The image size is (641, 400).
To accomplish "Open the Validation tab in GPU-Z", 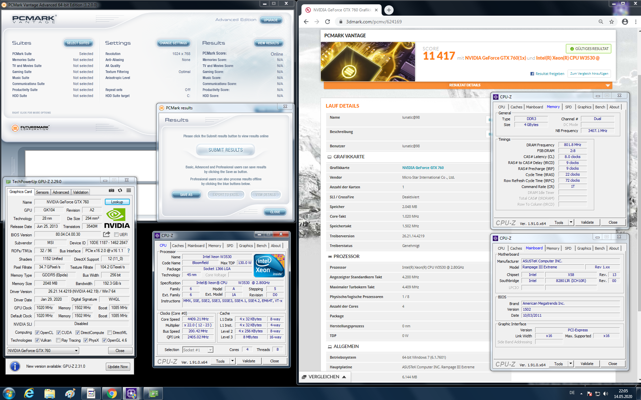I will [x=80, y=192].
